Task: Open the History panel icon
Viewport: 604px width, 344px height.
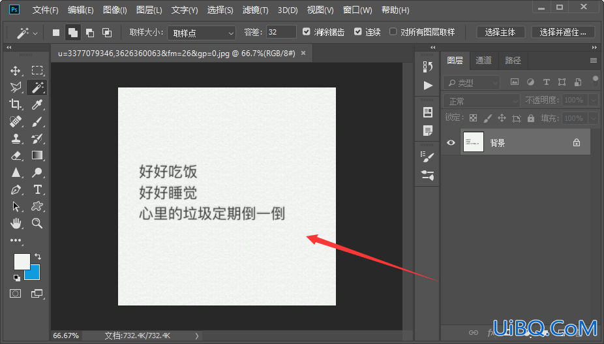Action: (428, 67)
